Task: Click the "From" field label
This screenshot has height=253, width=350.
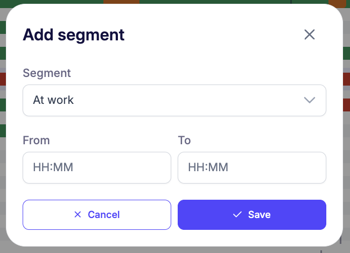Action: 36,140
